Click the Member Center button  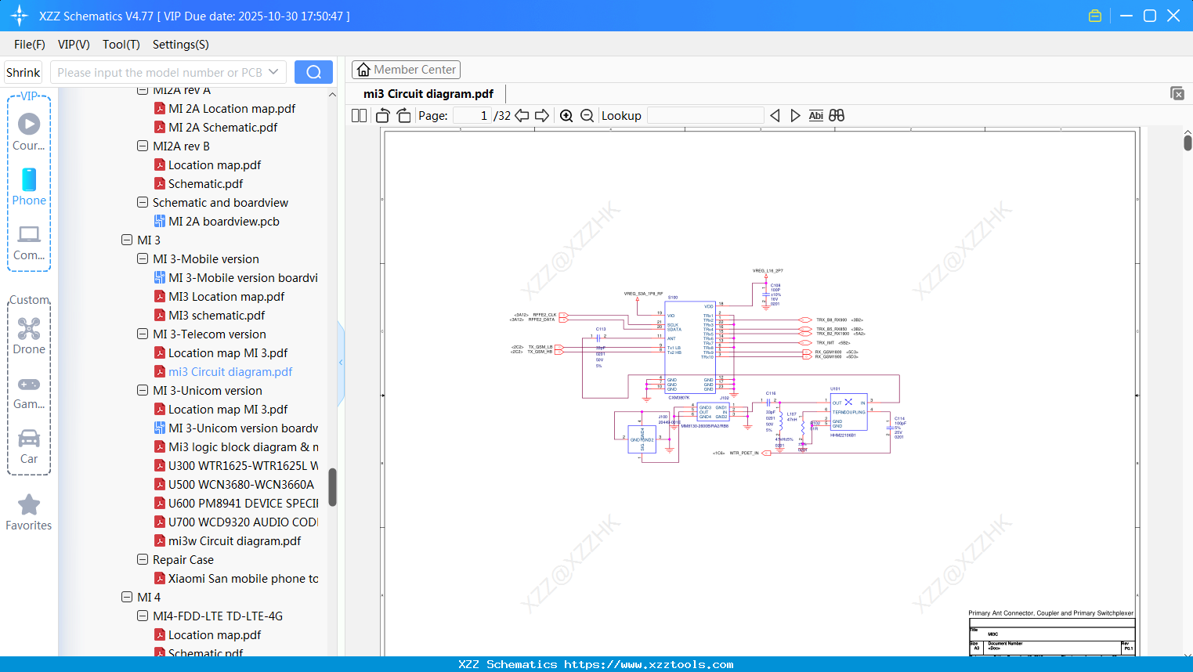(x=406, y=69)
